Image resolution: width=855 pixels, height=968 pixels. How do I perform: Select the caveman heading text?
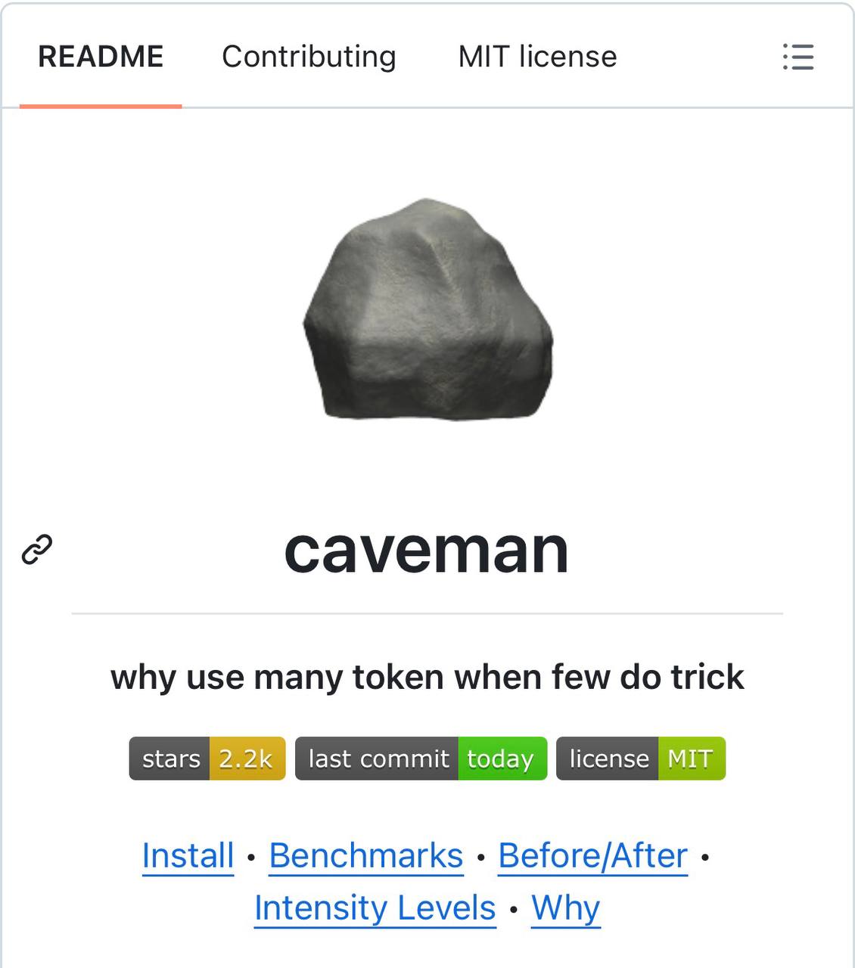tap(427, 551)
